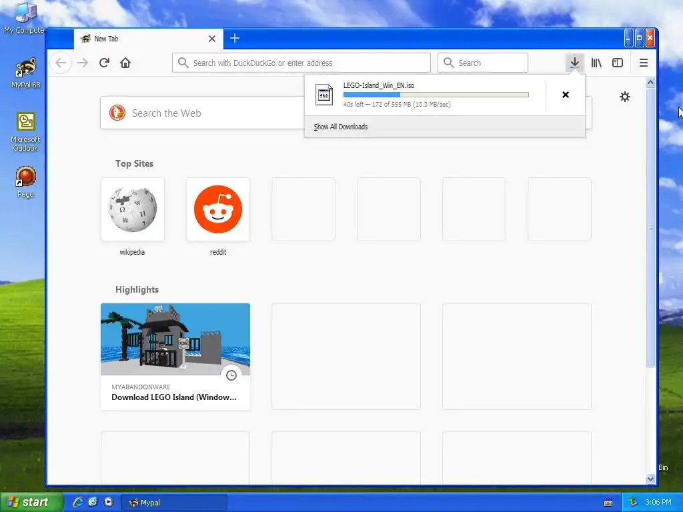The width and height of the screenshot is (683, 512).
Task: Click the Top Sites heading
Action: point(134,164)
